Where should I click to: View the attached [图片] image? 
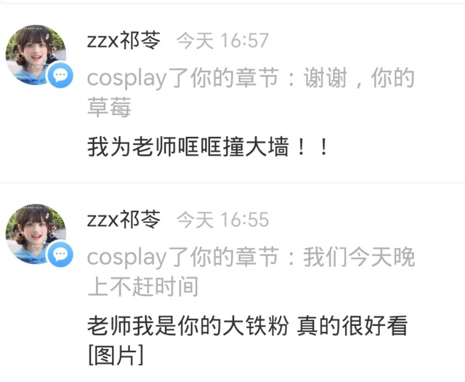click(116, 354)
